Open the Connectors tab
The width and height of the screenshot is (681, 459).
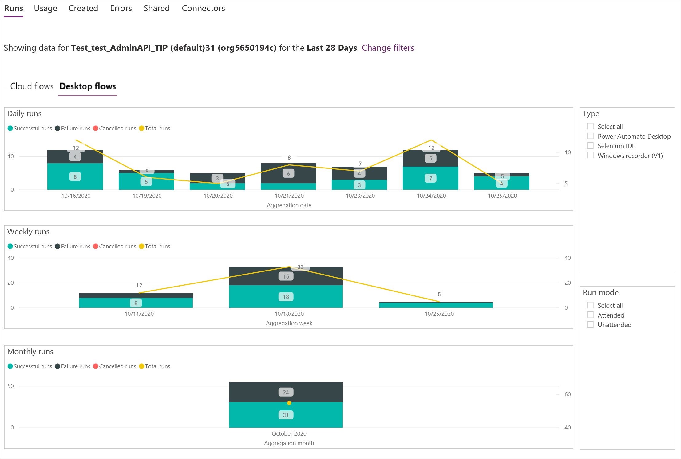[x=203, y=8]
